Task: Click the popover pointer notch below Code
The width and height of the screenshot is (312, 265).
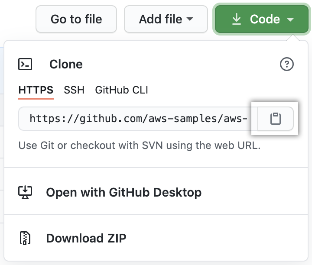Action: click(x=296, y=38)
